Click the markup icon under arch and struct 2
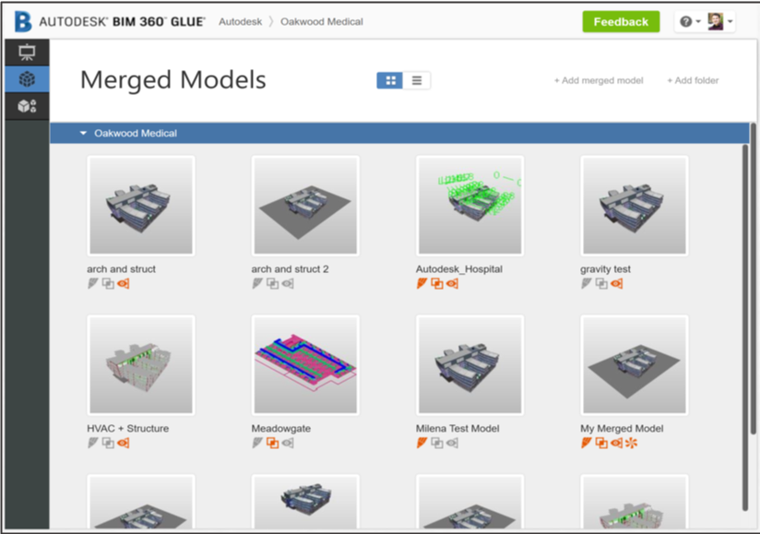The height and width of the screenshot is (534, 760). [x=257, y=283]
